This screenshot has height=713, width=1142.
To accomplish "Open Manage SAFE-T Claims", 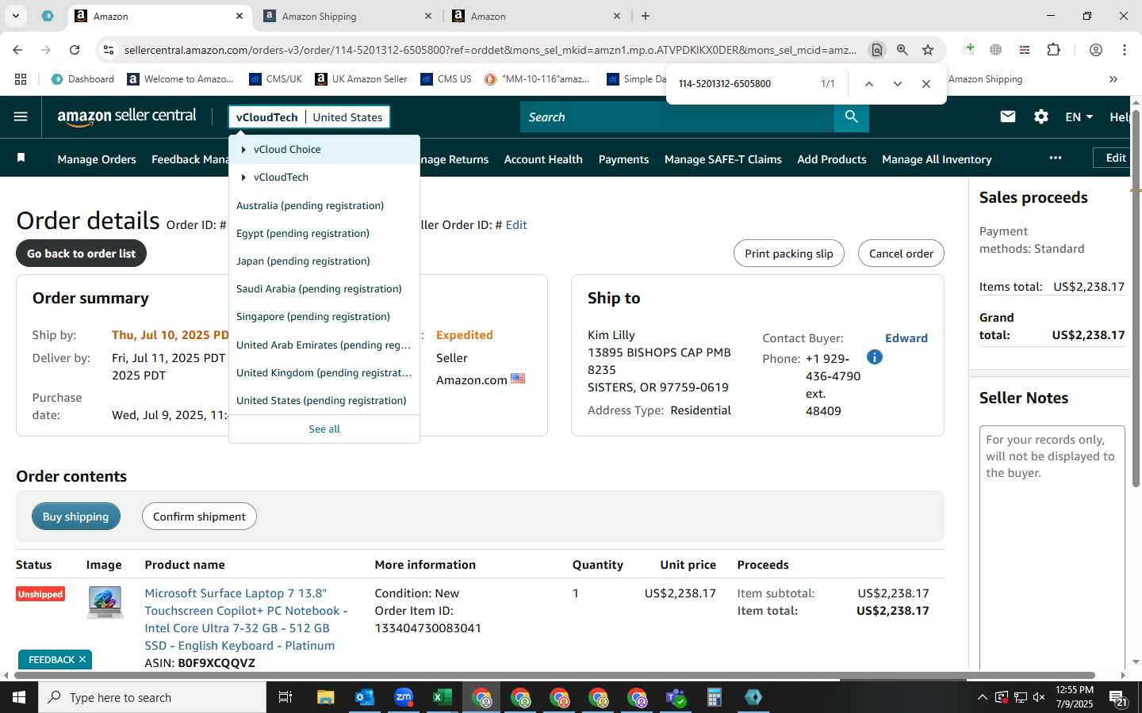I will click(723, 159).
